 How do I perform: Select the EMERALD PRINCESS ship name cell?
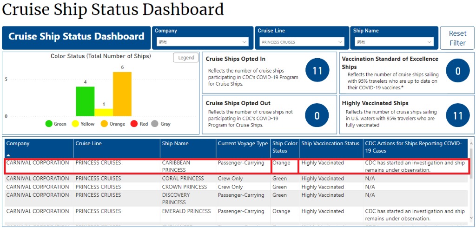[188, 215]
